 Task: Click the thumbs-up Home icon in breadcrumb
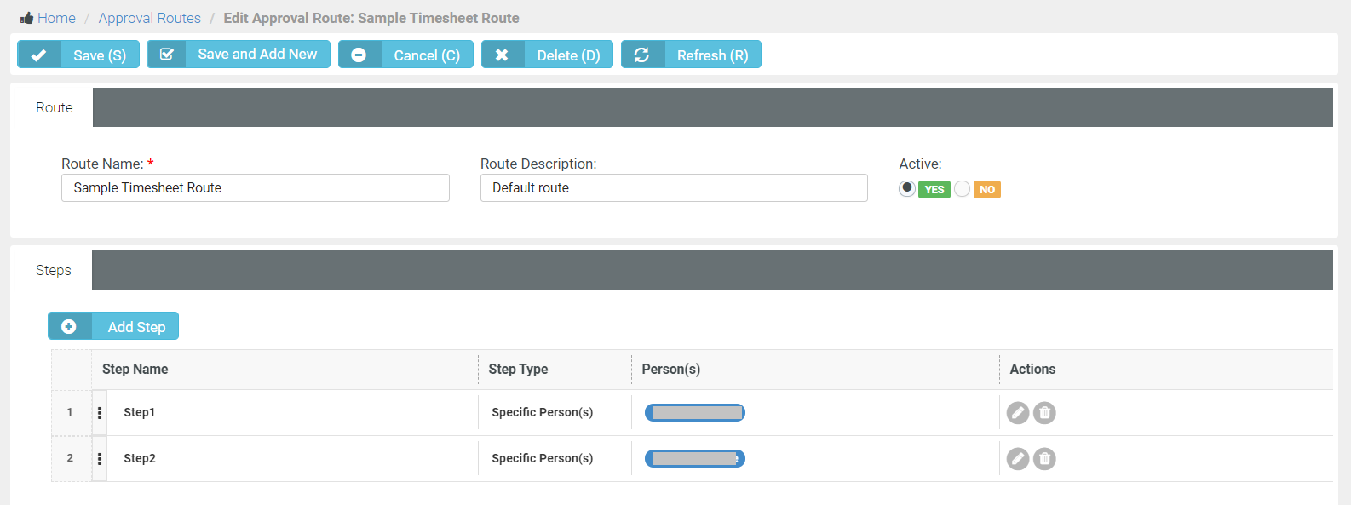pos(26,18)
